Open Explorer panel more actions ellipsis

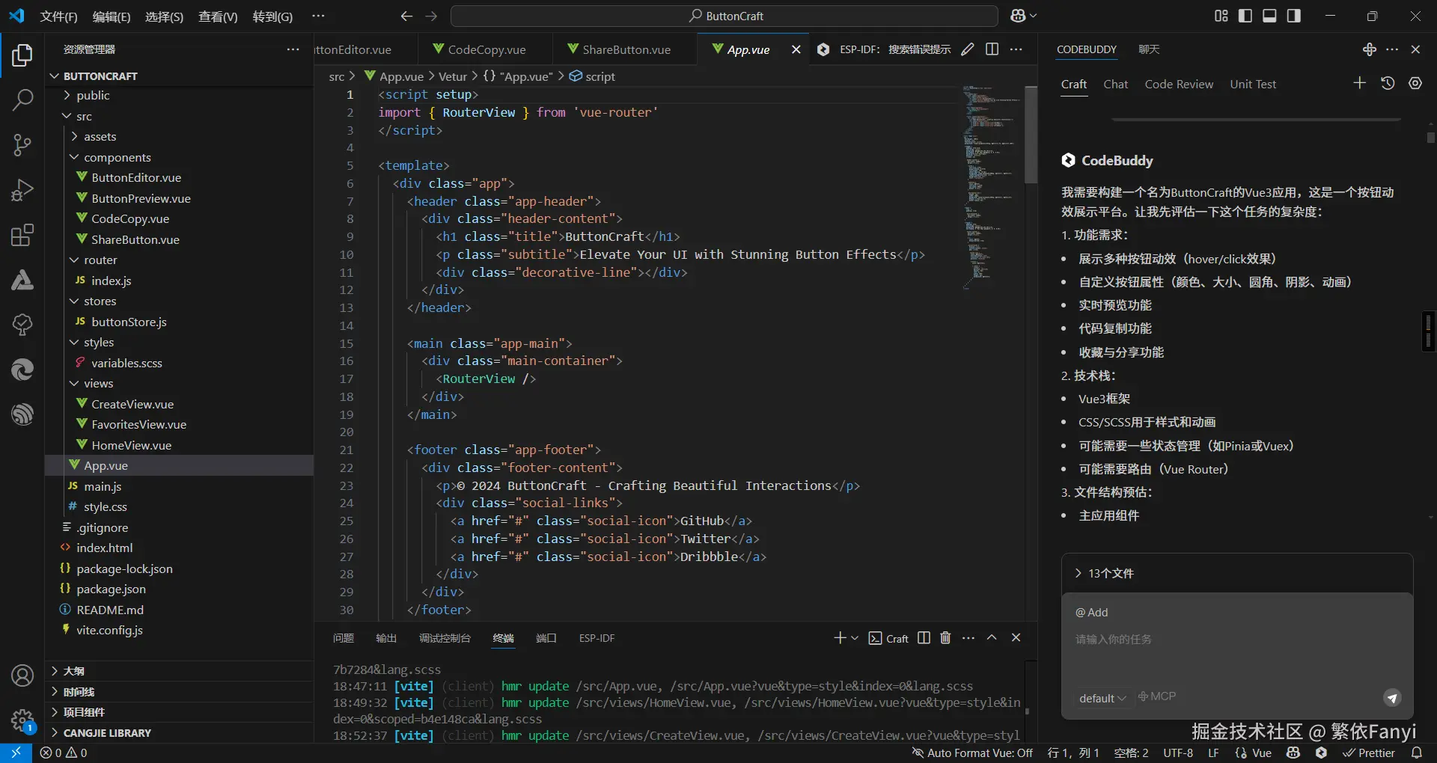coord(293,49)
